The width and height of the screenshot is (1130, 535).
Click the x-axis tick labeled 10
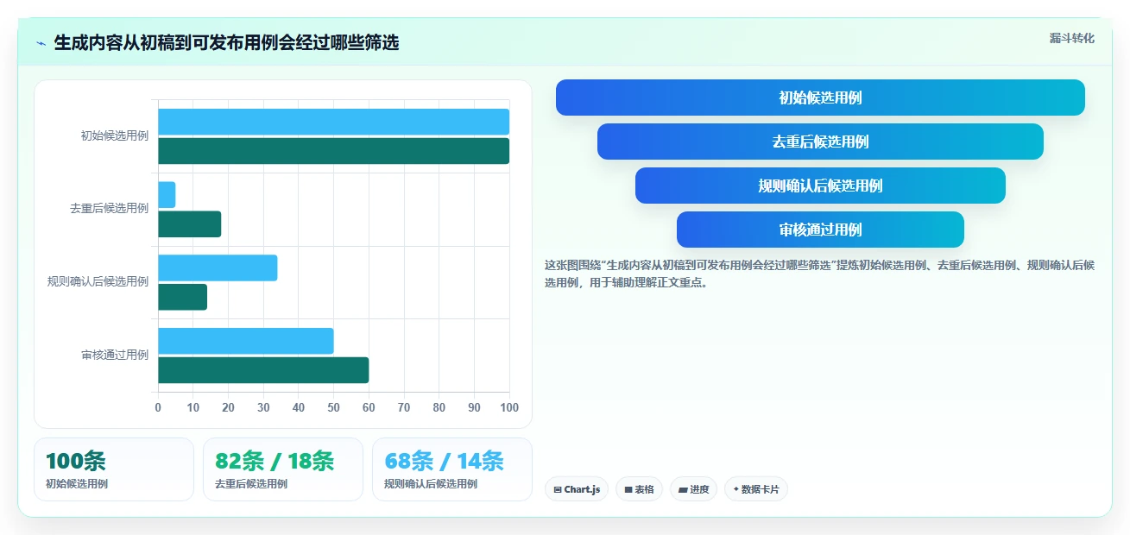(x=193, y=407)
